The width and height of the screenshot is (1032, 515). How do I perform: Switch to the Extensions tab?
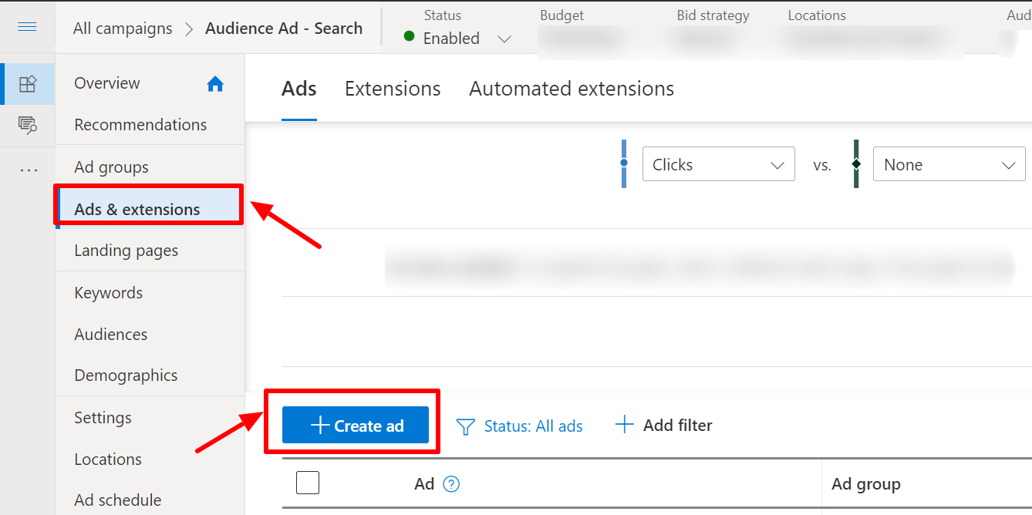click(392, 89)
